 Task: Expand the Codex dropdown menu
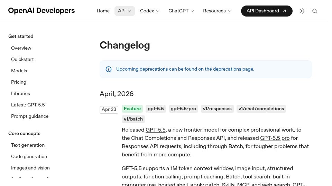coord(149,11)
